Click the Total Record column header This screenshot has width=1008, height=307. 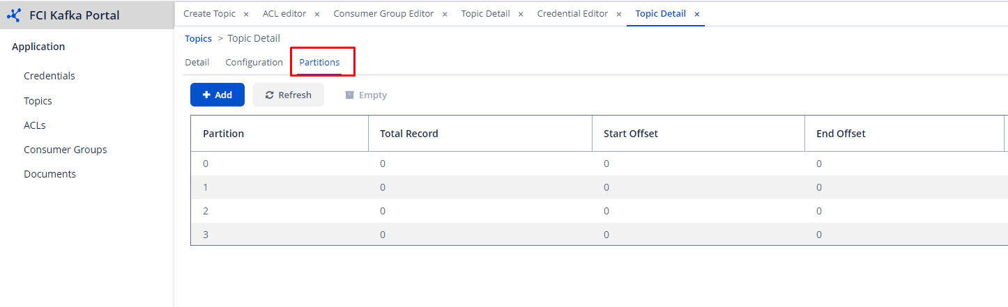coord(409,134)
